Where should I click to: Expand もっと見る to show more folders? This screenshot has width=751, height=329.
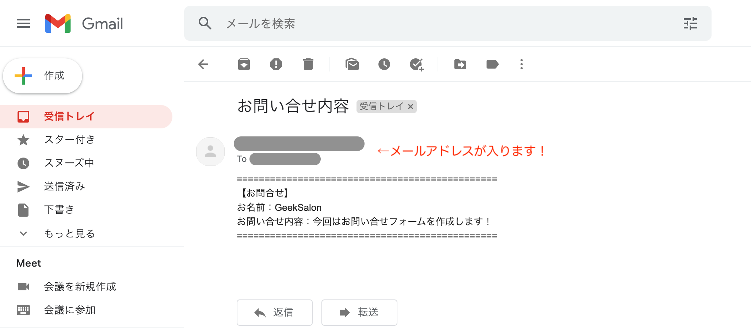[x=69, y=233]
